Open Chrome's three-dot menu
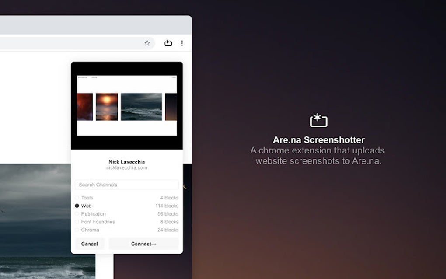This screenshot has width=446, height=279. [182, 43]
